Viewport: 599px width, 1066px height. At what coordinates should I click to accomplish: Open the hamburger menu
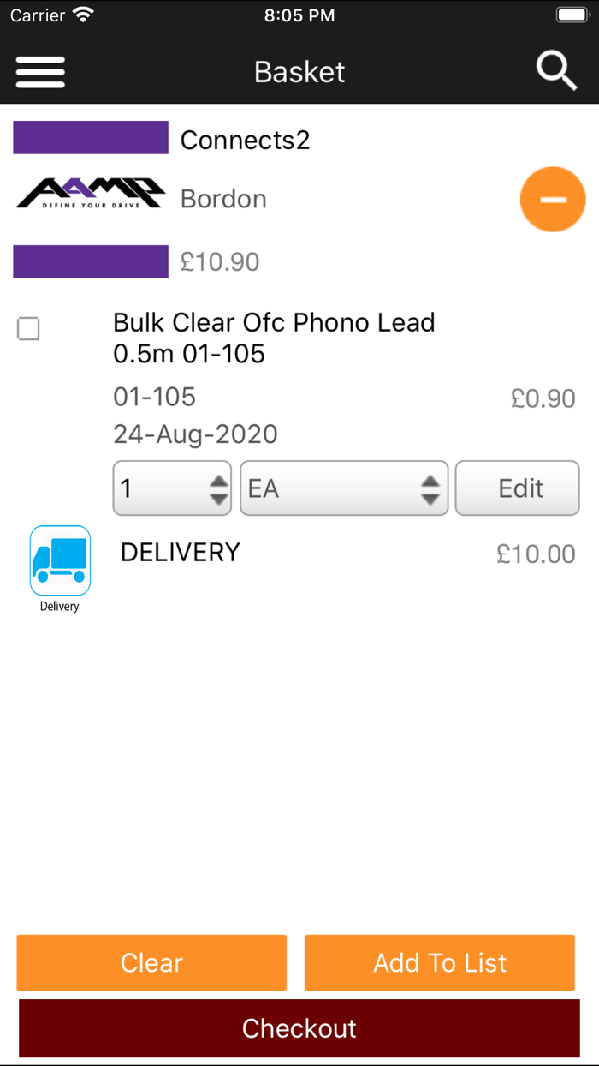[x=40, y=71]
